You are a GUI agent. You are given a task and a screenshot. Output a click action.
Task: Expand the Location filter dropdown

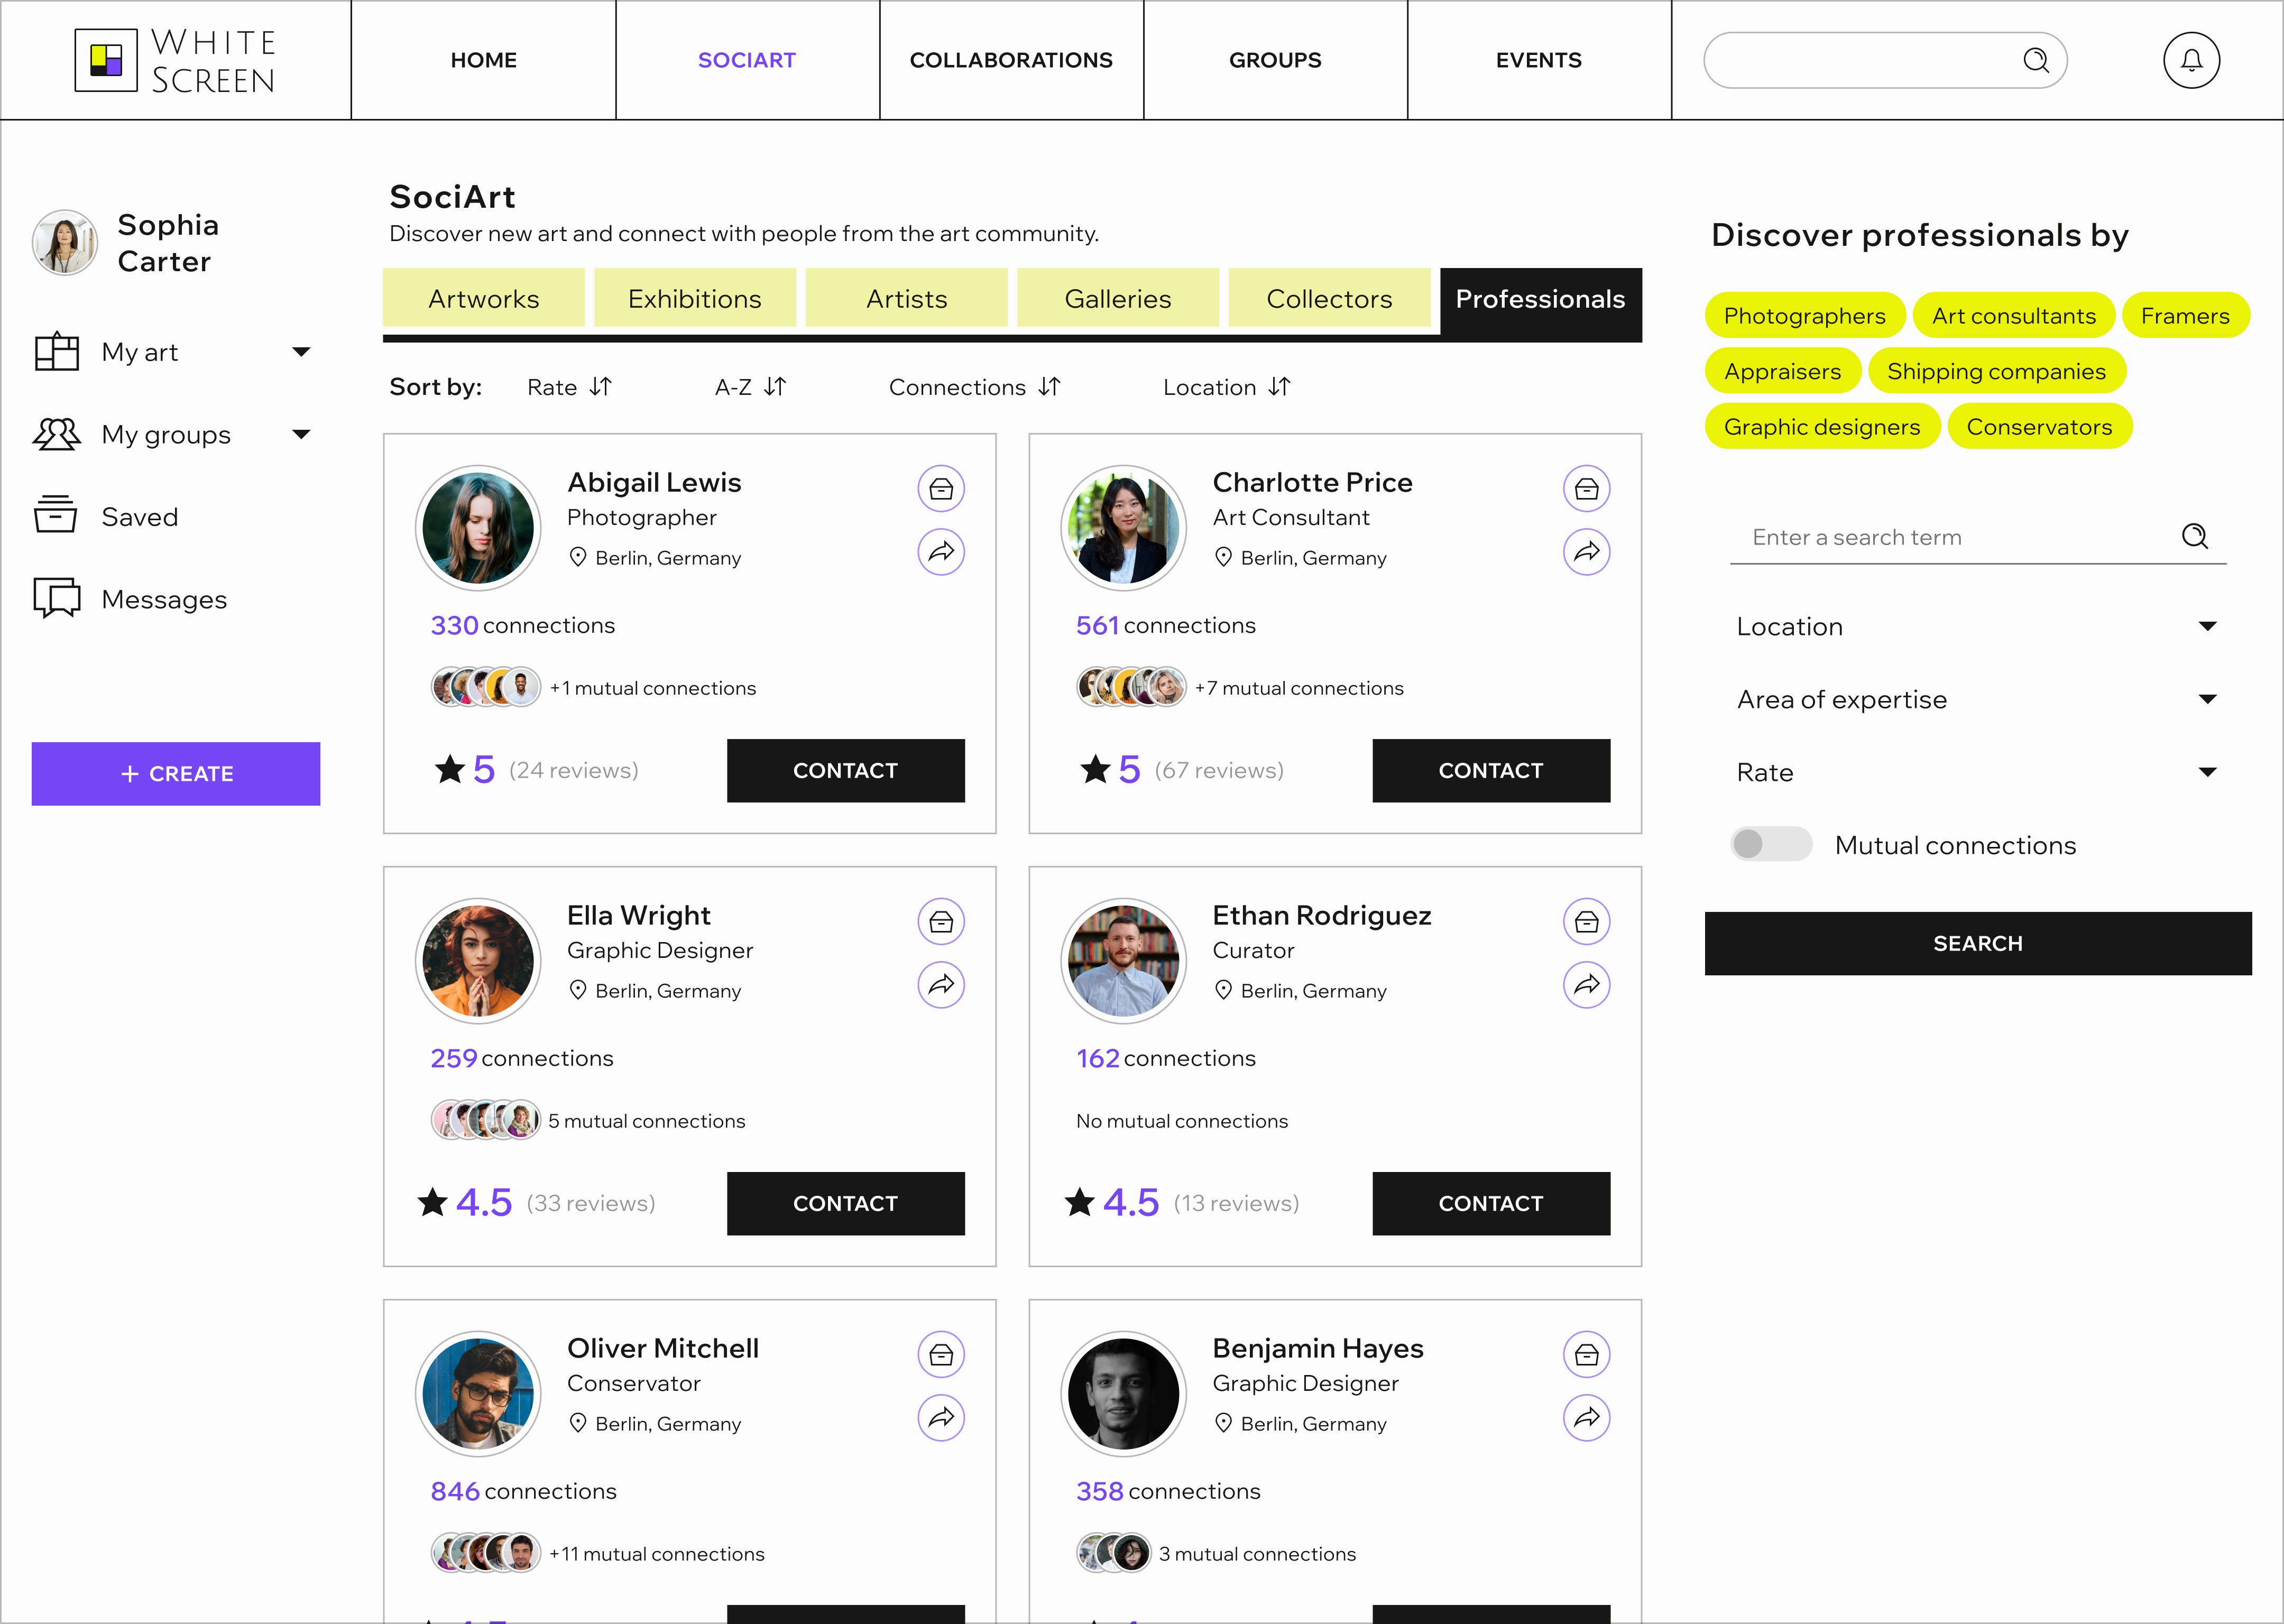(2206, 627)
